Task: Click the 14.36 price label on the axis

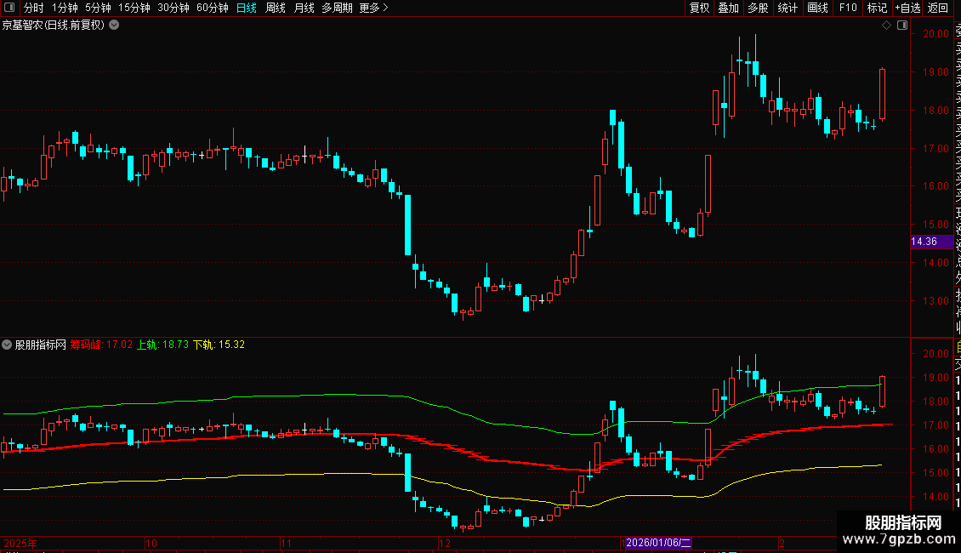Action: [931, 242]
